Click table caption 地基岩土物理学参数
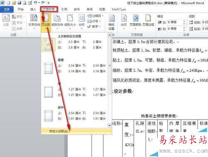 [x=158, y=116]
